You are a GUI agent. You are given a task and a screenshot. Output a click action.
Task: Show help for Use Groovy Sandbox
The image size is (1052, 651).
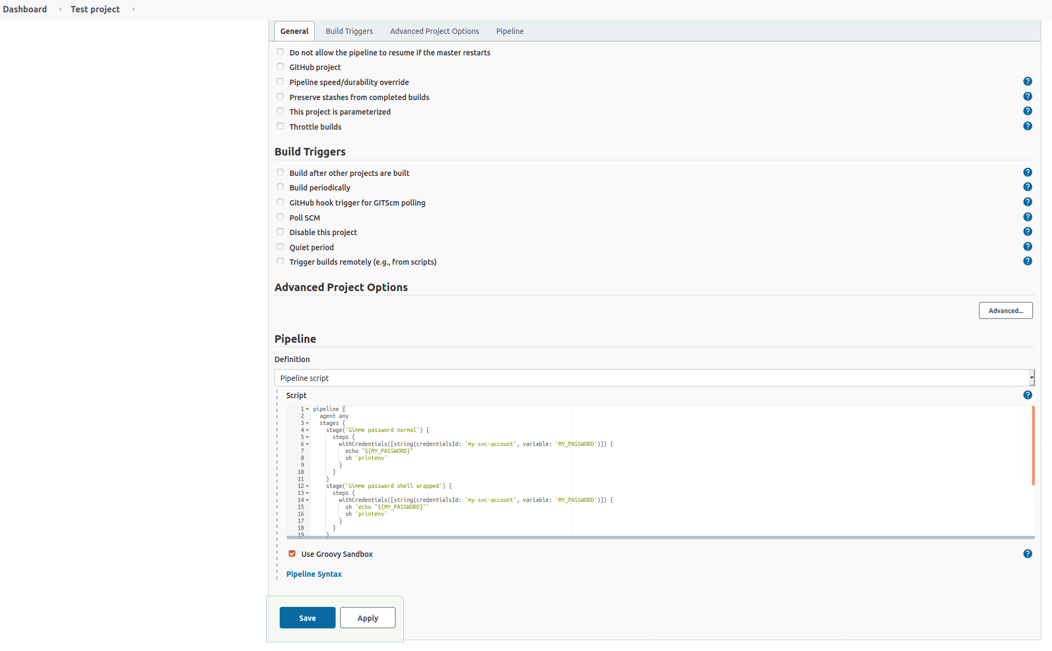1027,554
